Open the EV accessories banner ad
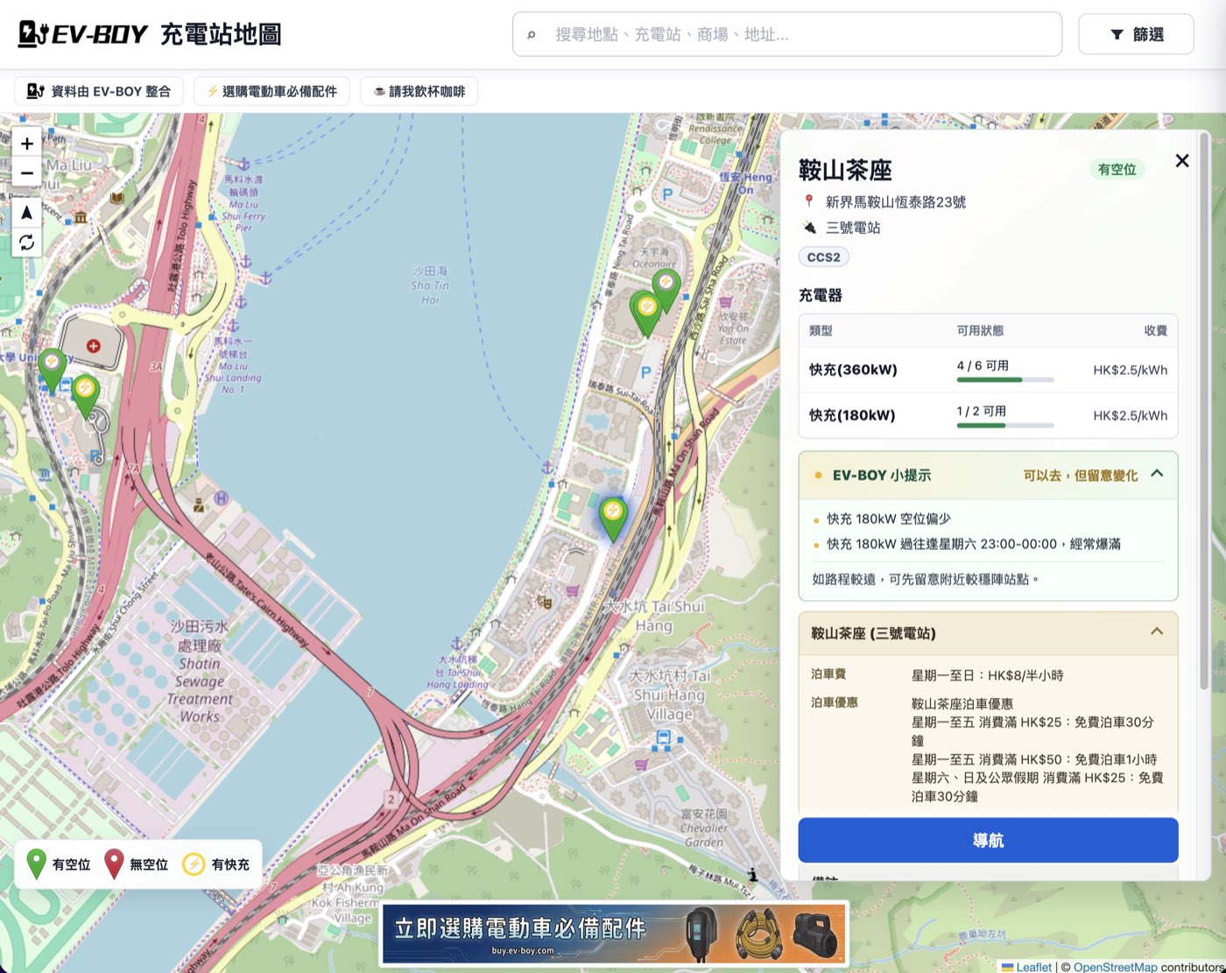The height and width of the screenshot is (973, 1226). point(614,934)
